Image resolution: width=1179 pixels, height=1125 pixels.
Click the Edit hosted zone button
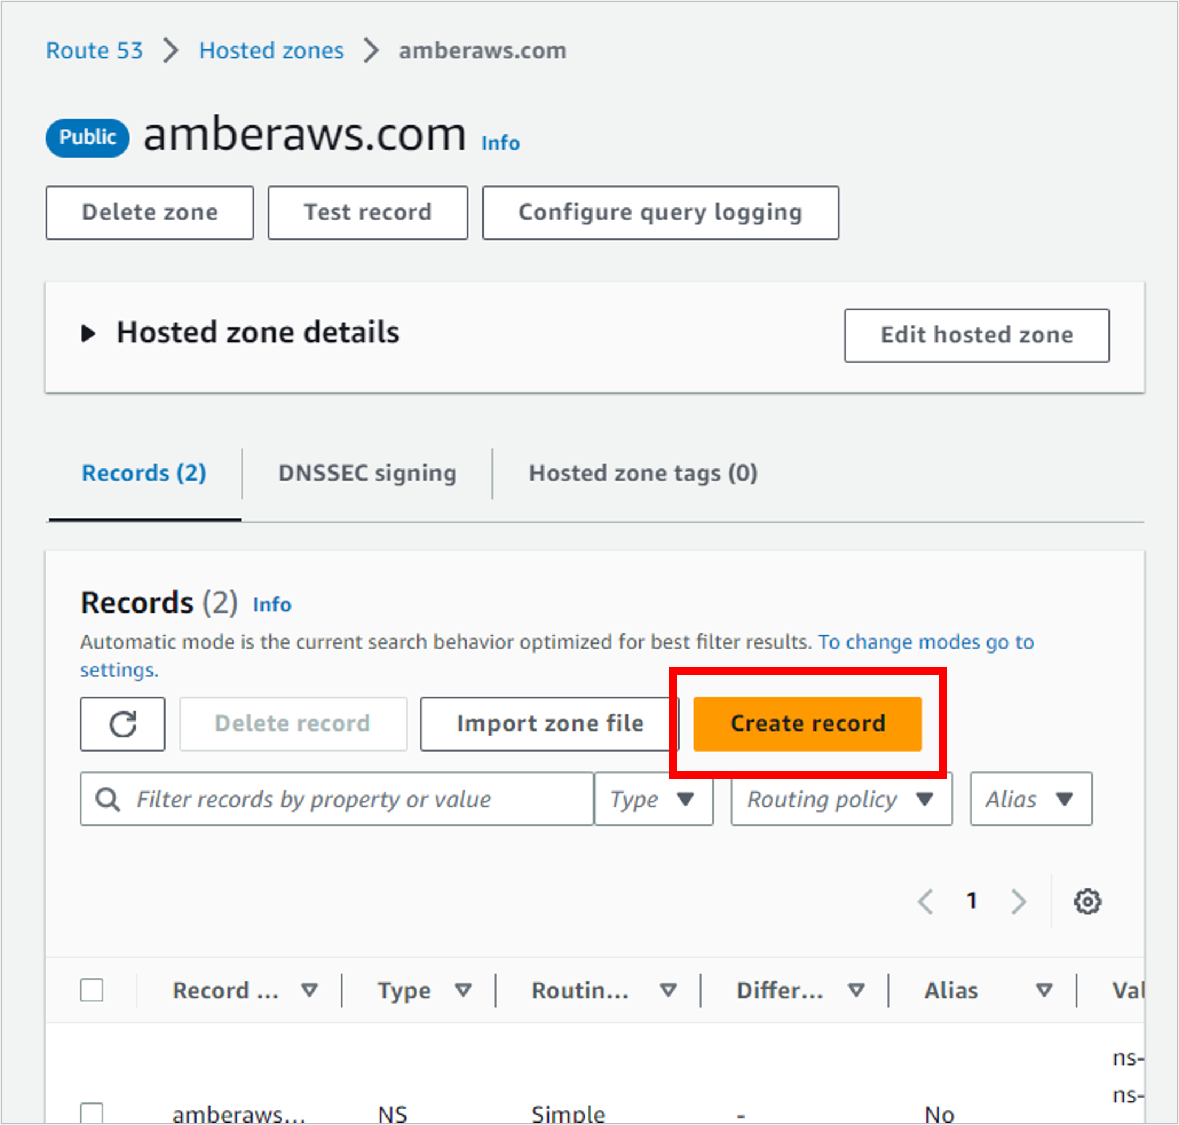pyautogui.click(x=976, y=335)
